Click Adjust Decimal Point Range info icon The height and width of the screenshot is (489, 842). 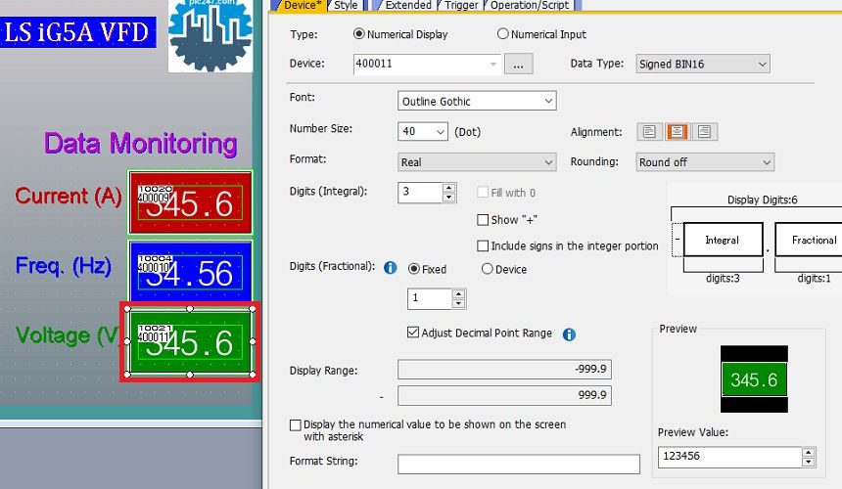coord(569,334)
